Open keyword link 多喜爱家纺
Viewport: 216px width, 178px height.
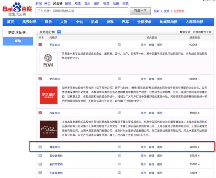(56, 173)
